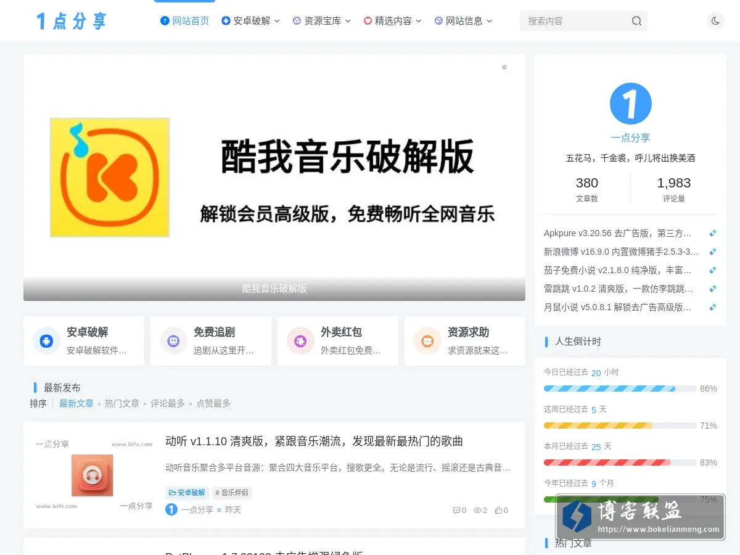Screen dimensions: 740x555
Task: Open the 安卓破解 category card
Action: 84,341
